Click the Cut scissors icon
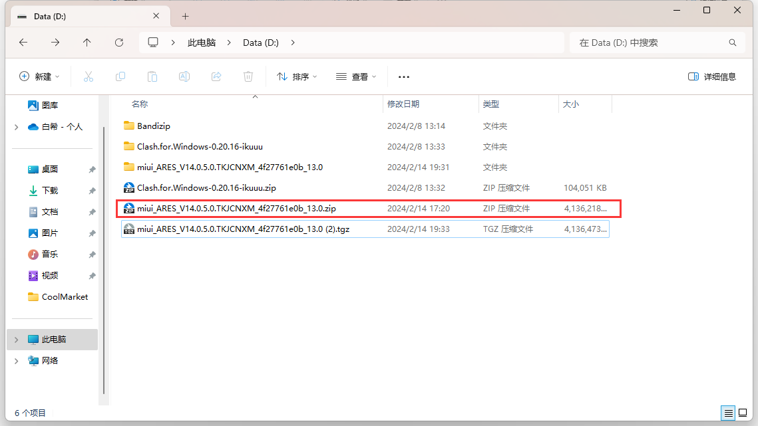 pos(88,76)
